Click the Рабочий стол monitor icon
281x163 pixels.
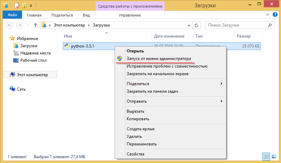point(16,60)
